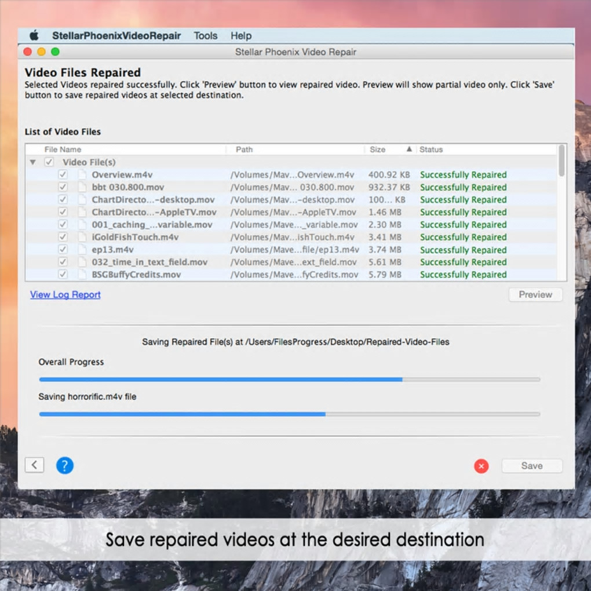Image resolution: width=591 pixels, height=591 pixels.
Task: Click the Video File(s) group label
Action: pos(89,162)
